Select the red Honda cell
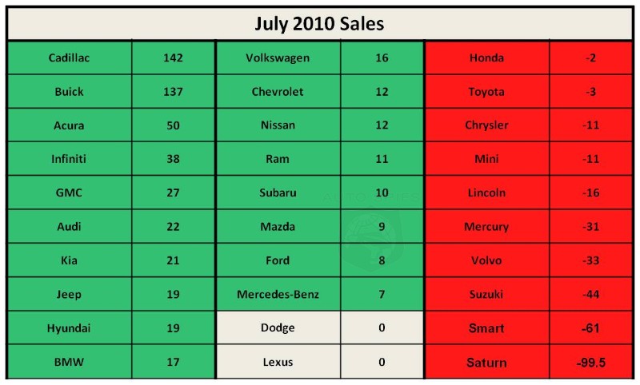This screenshot has height=385, width=640. 486,58
